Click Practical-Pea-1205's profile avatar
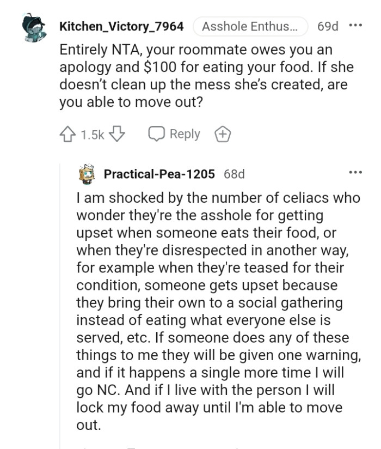Image resolution: width=381 pixels, height=449 pixels. click(x=88, y=173)
